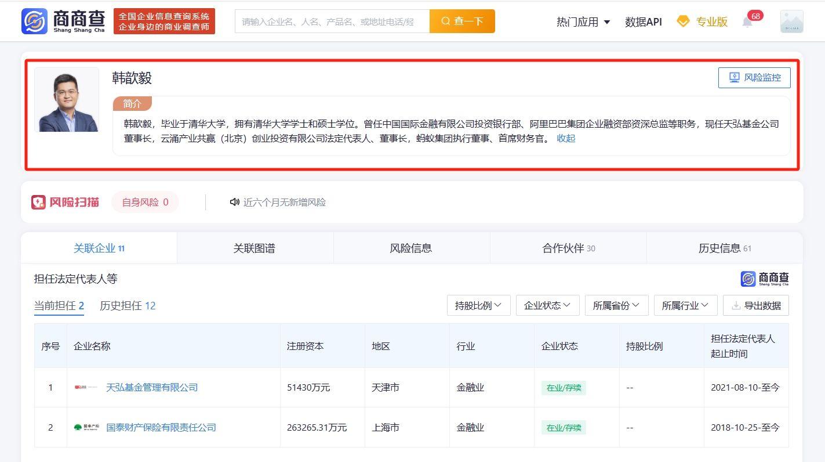
Task: Open 天弘基金管理有限公司 link
Action: pyautogui.click(x=152, y=387)
